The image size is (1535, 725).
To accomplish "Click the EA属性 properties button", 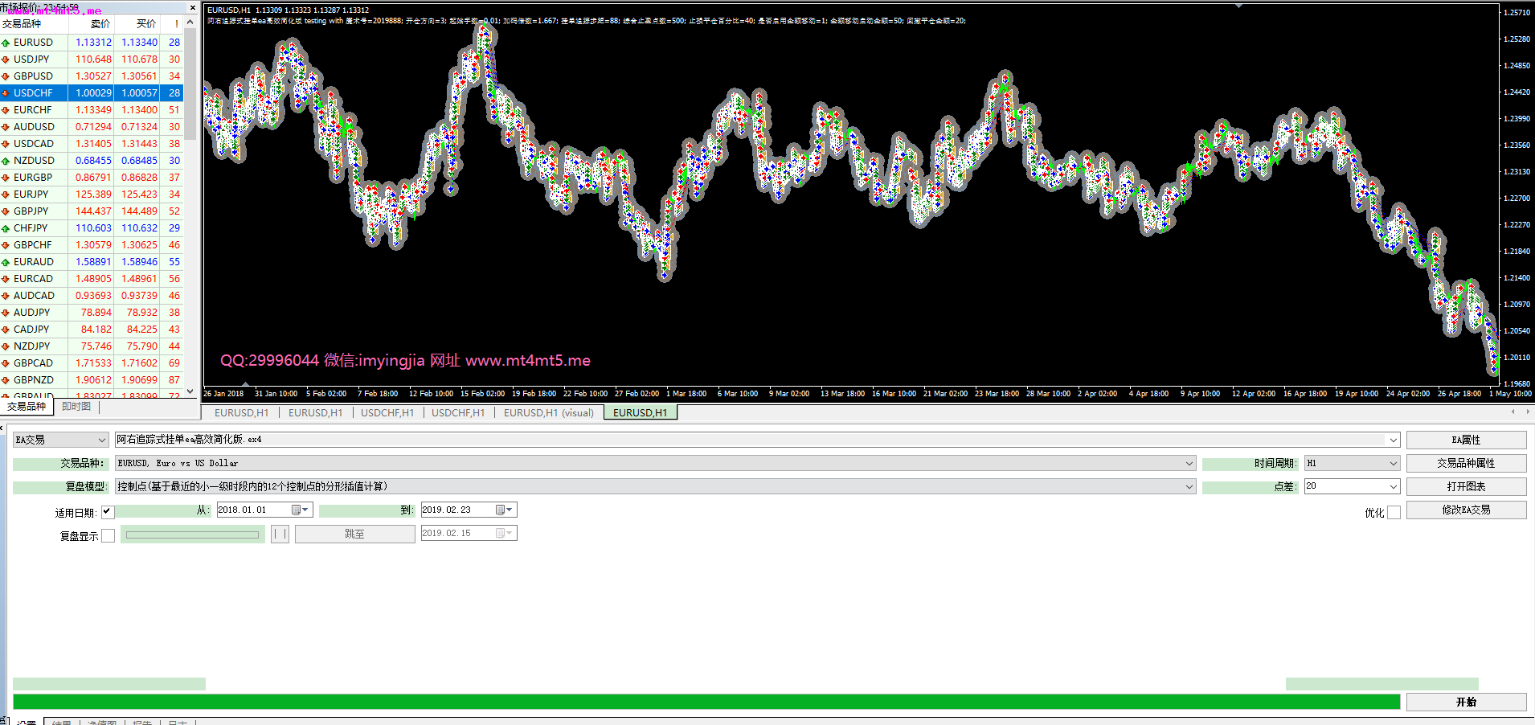I will pos(1466,440).
